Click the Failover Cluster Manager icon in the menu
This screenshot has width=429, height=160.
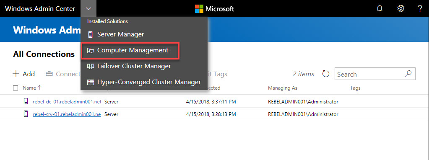click(90, 66)
